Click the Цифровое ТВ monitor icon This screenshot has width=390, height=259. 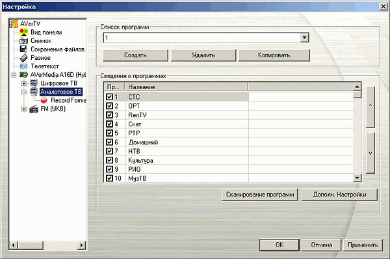click(34, 83)
